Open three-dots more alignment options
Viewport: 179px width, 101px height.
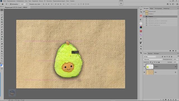pos(68,4)
